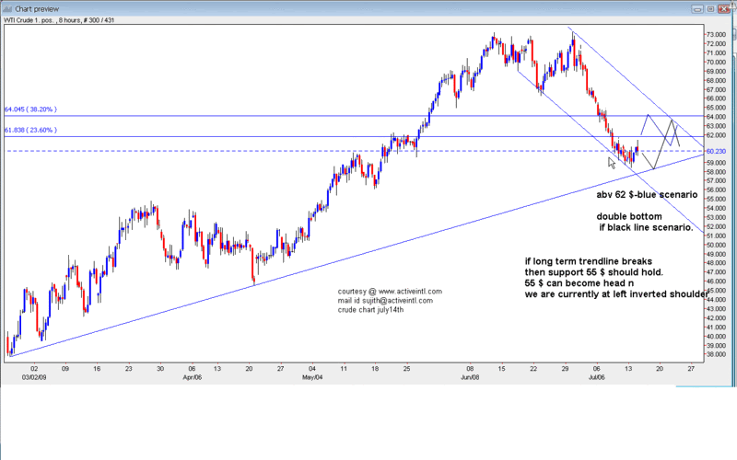The height and width of the screenshot is (460, 737).
Task: Close the Chart preview window
Action: click(x=723, y=7)
